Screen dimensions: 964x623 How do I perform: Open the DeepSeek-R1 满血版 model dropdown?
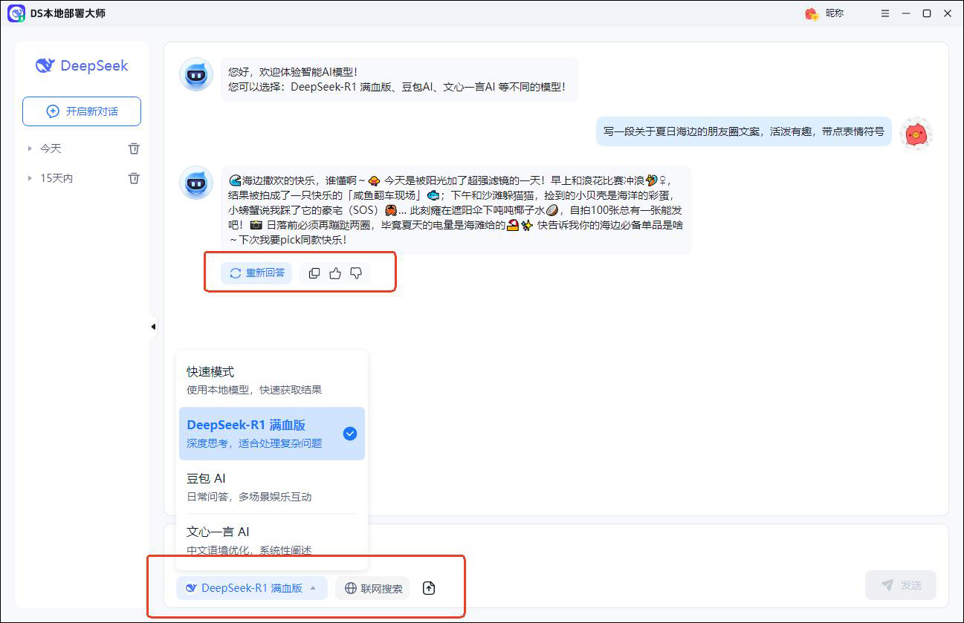coord(252,588)
